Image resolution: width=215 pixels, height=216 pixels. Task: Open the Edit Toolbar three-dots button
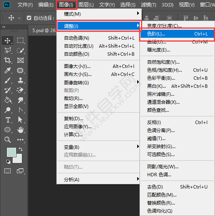(20, 140)
